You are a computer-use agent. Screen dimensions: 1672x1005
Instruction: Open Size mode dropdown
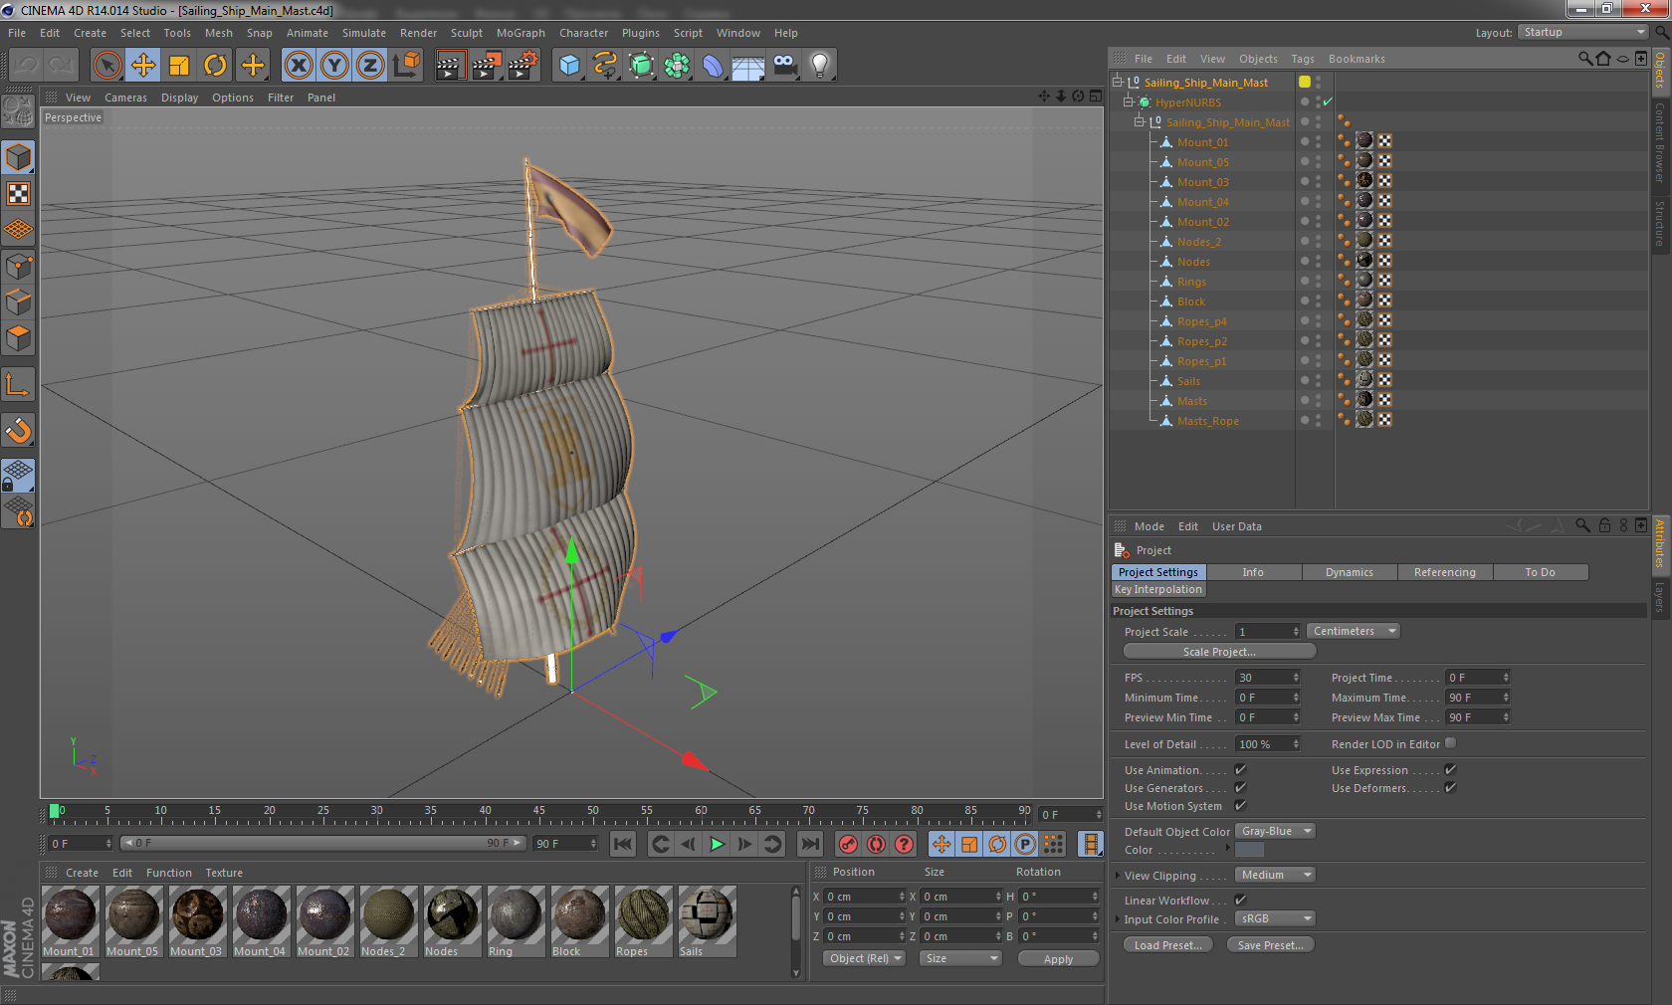(959, 958)
